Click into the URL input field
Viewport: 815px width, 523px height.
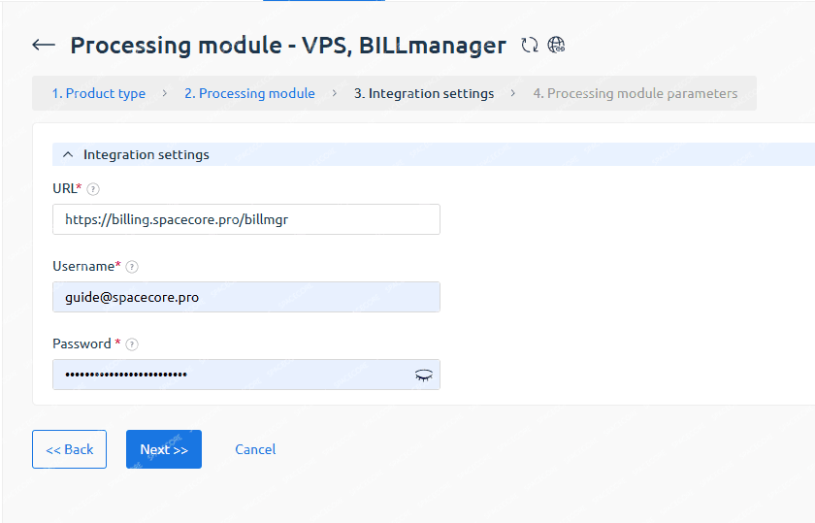[245, 219]
